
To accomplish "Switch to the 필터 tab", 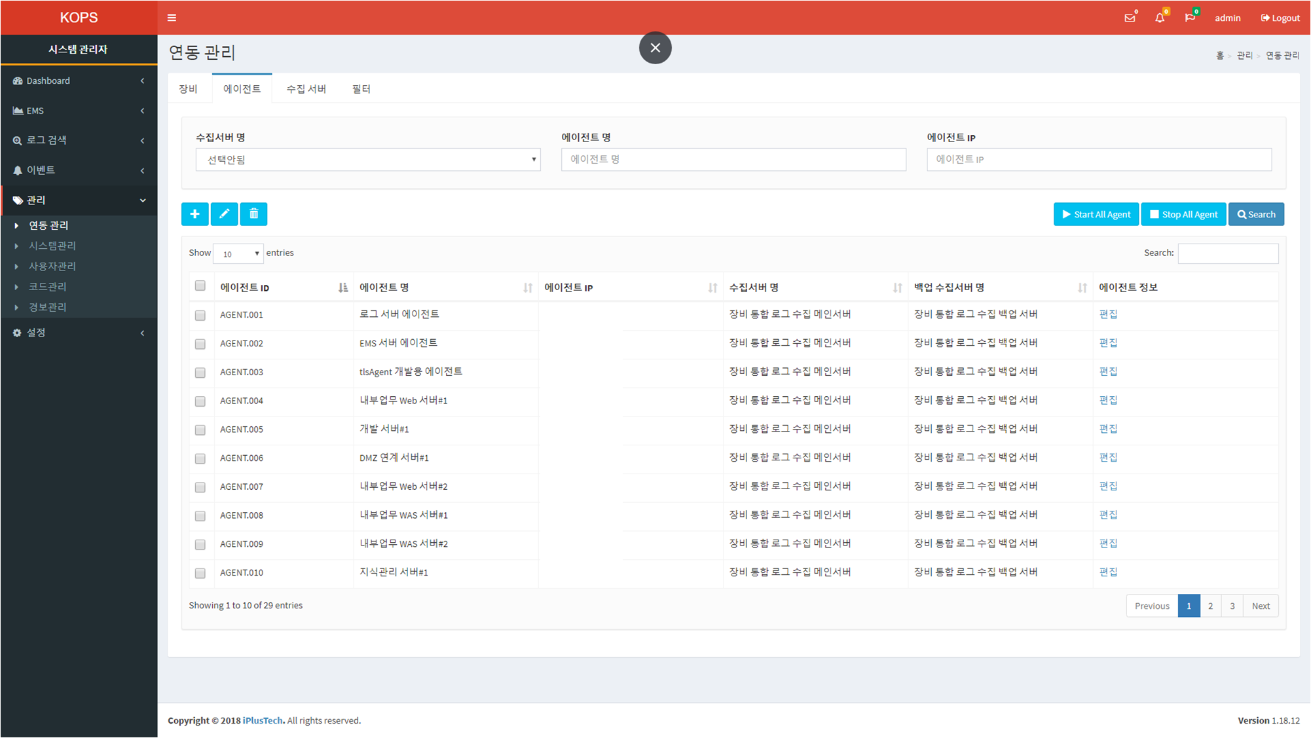I will click(x=361, y=88).
